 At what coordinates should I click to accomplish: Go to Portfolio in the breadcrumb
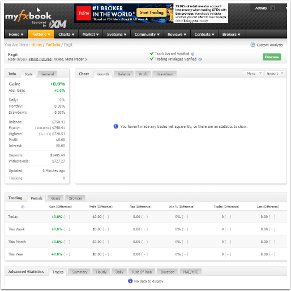[x=53, y=45]
